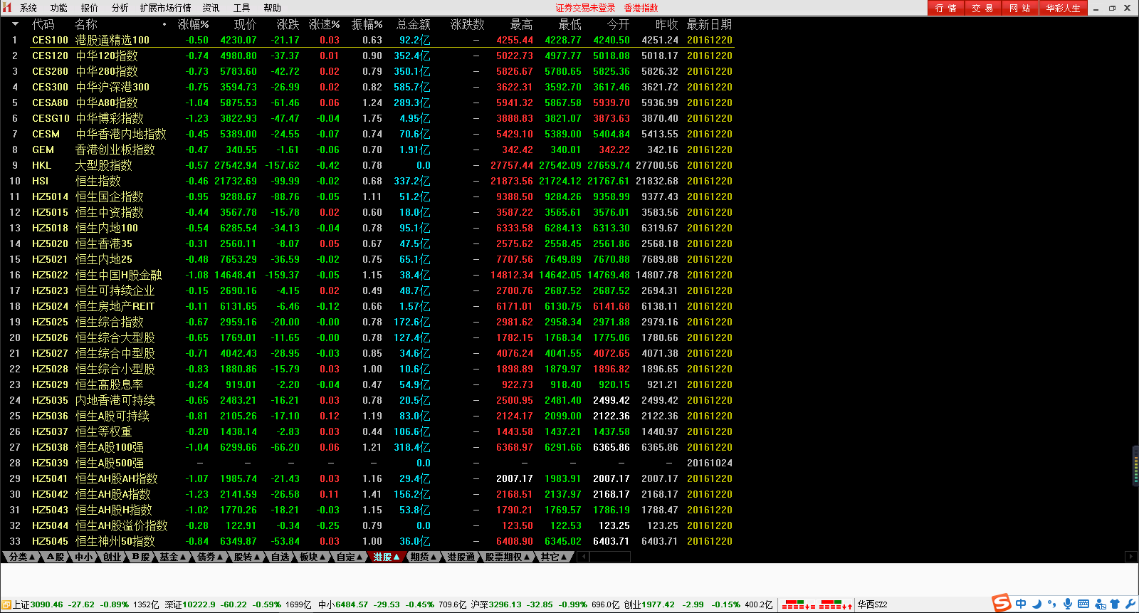Switch to the 港股通 tab
Screen dimensions: 1139x613
click(461, 557)
